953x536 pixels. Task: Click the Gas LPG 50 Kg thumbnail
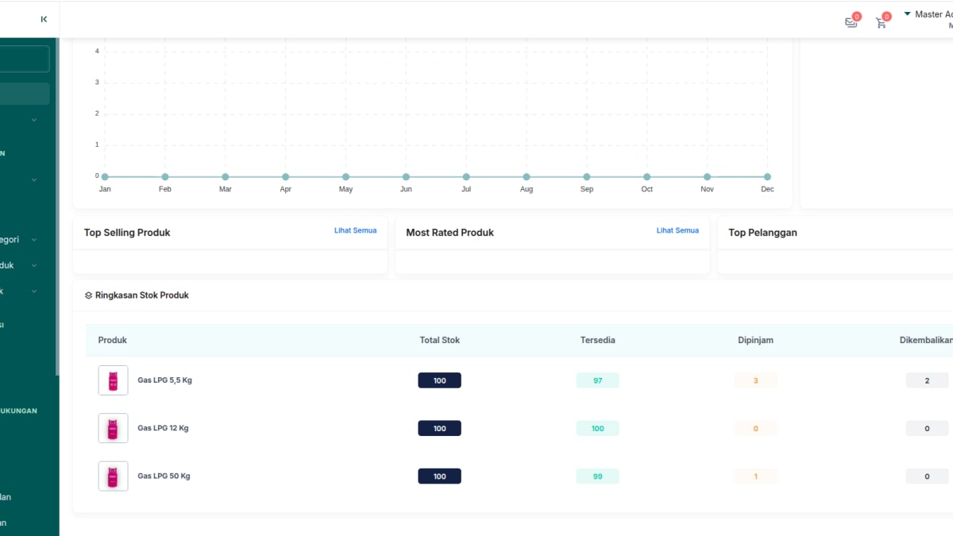[x=113, y=476]
